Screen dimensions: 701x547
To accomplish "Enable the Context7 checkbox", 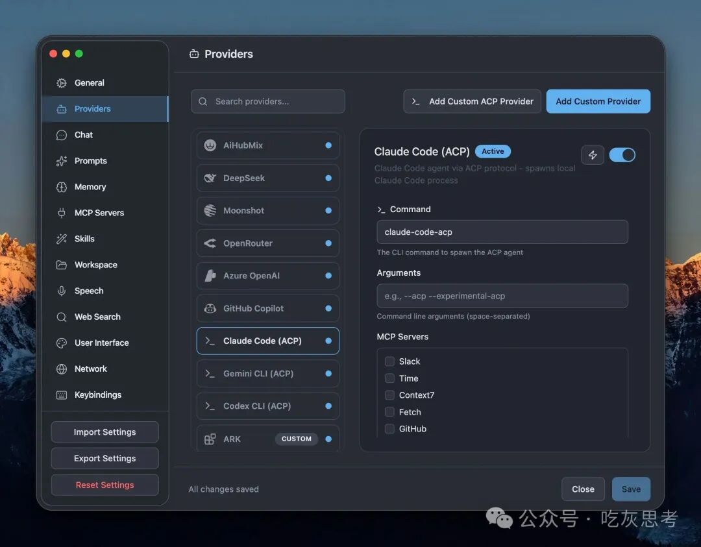I will pos(390,395).
